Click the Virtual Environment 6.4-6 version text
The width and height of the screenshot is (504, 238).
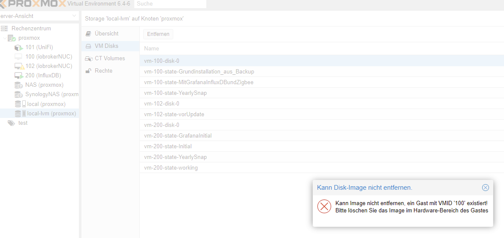coord(99,4)
